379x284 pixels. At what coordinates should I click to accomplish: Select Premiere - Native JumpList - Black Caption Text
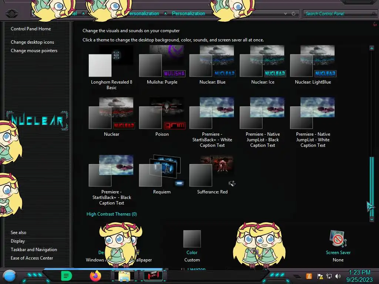(263, 123)
